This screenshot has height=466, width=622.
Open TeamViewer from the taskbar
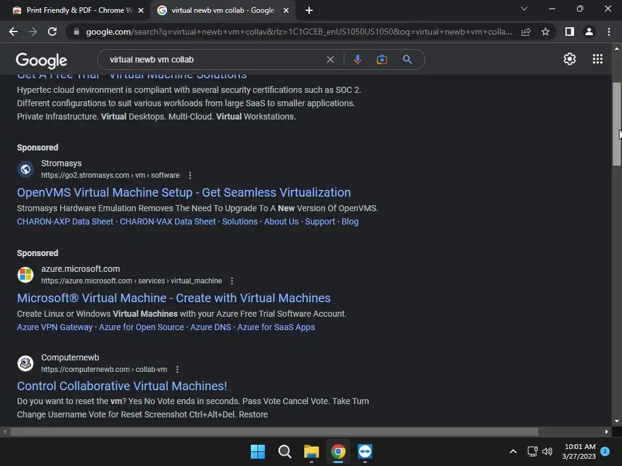(x=365, y=451)
